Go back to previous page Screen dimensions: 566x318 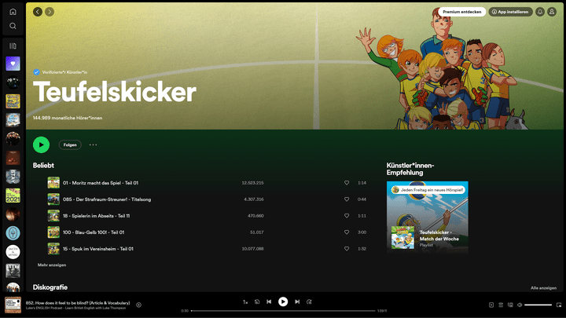coord(38,12)
